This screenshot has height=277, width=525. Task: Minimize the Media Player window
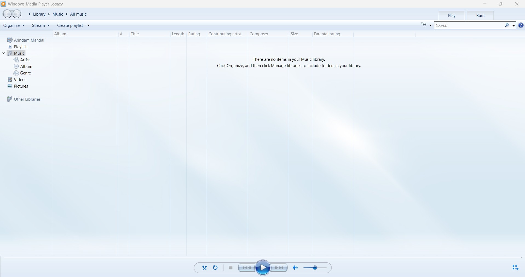tap(485, 4)
